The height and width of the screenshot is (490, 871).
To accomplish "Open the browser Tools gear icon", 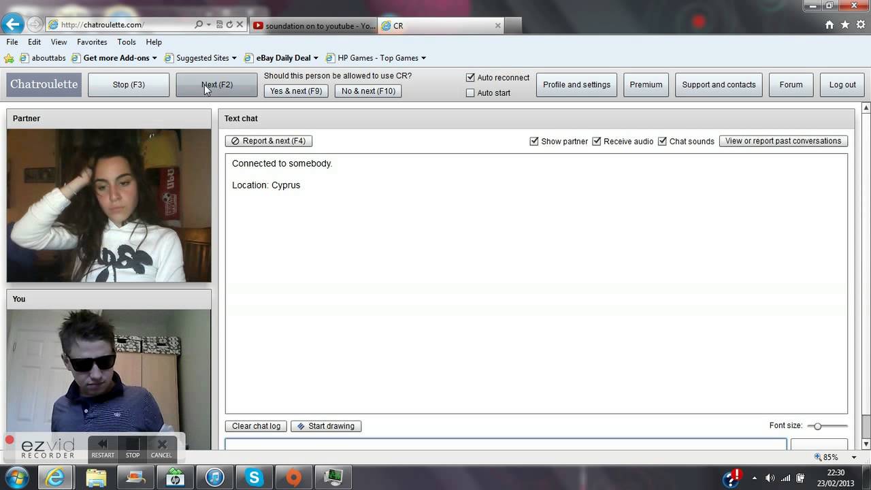I will coord(861,24).
